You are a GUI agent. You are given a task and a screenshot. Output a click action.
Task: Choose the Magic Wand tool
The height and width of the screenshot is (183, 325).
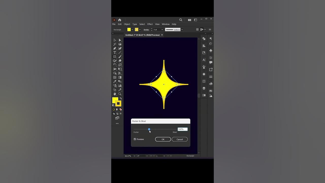pyautogui.click(x=115, y=44)
